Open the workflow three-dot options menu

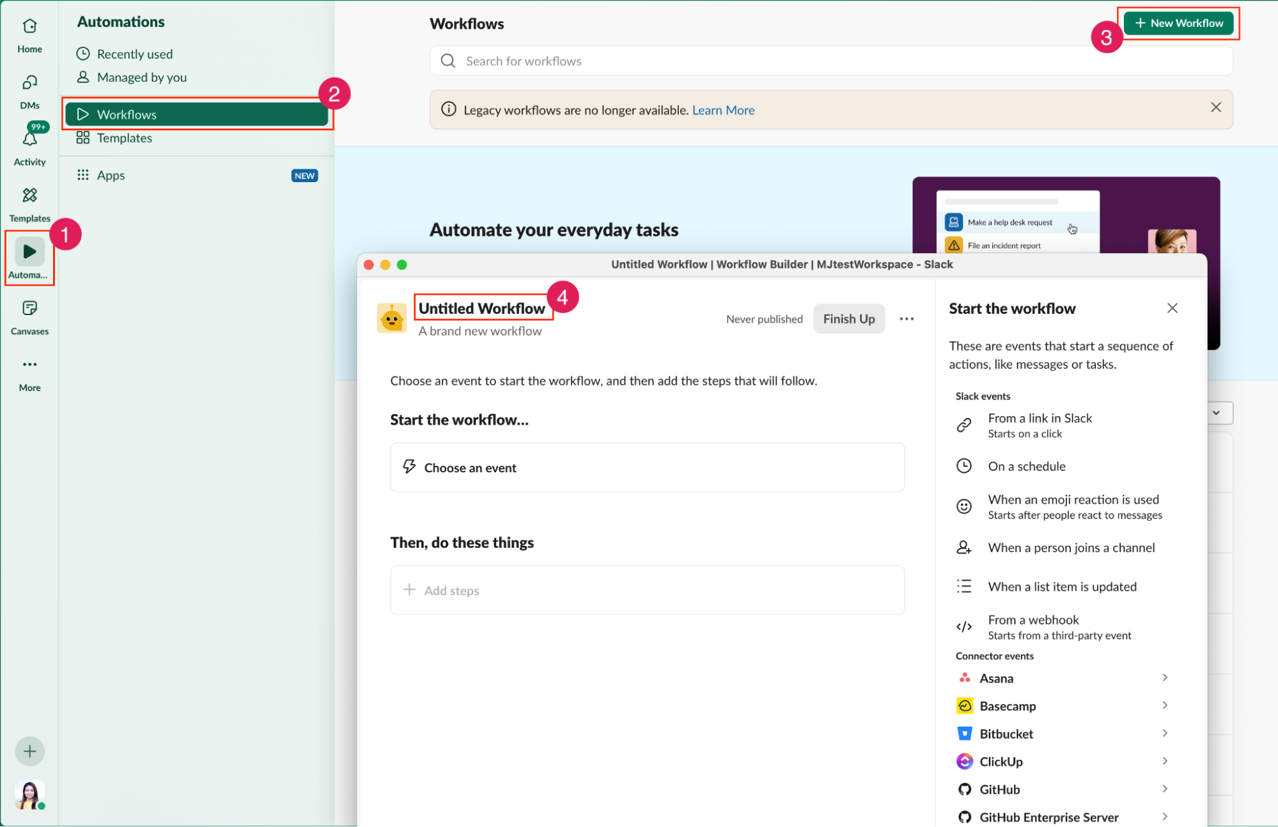pyautogui.click(x=906, y=319)
